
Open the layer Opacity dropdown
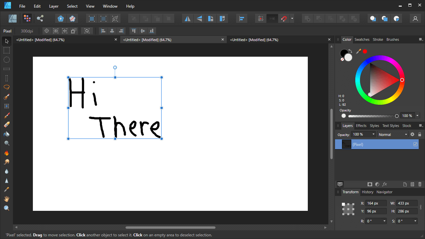(363, 134)
